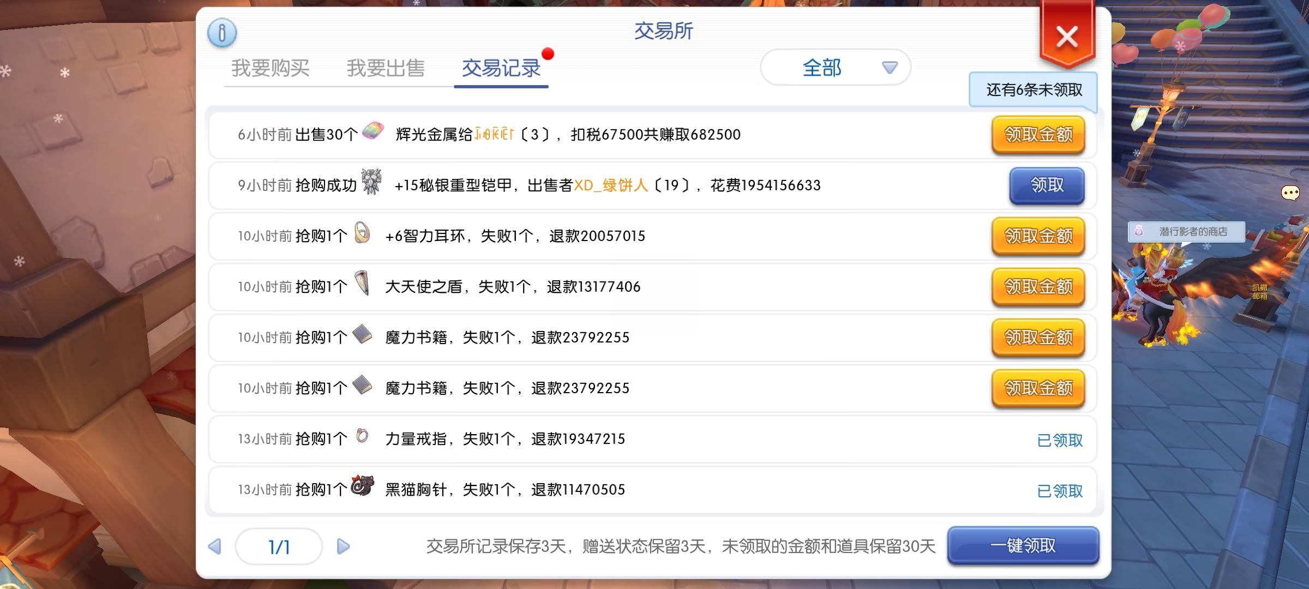Viewport: 1309px width, 589px height.
Task: Click the +6 intelligence earring icon
Action: 362,233
